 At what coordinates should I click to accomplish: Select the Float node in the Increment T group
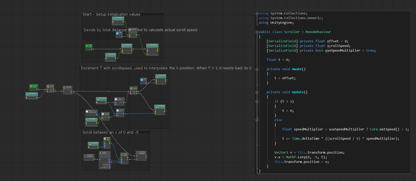tap(143, 81)
